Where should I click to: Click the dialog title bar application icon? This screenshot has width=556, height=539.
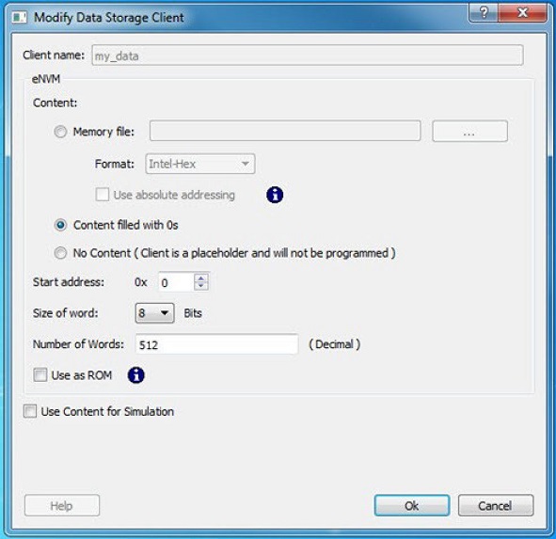click(x=19, y=17)
